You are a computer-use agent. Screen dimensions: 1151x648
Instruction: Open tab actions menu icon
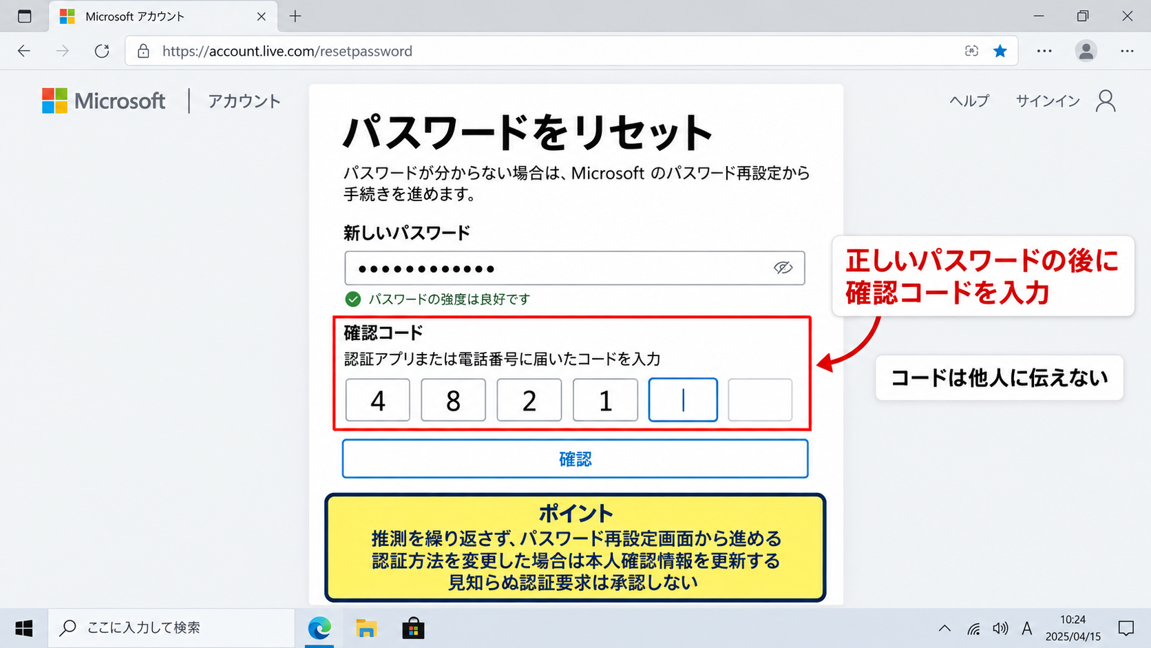(25, 16)
